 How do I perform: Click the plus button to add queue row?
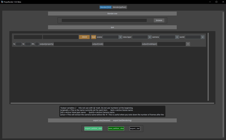[x=188, y=44]
